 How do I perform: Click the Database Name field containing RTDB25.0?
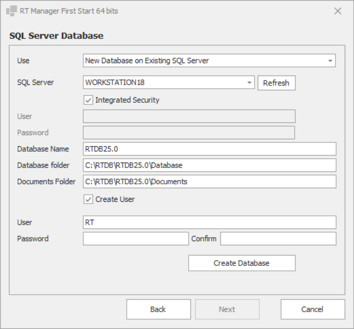coord(209,149)
